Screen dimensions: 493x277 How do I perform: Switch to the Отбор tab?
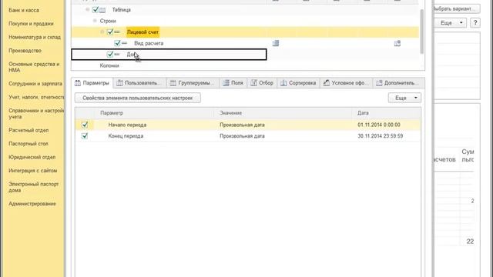click(262, 83)
